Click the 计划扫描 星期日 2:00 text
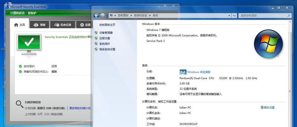Image resolution: width=297 pixels, height=127 pixels. [x=45, y=108]
